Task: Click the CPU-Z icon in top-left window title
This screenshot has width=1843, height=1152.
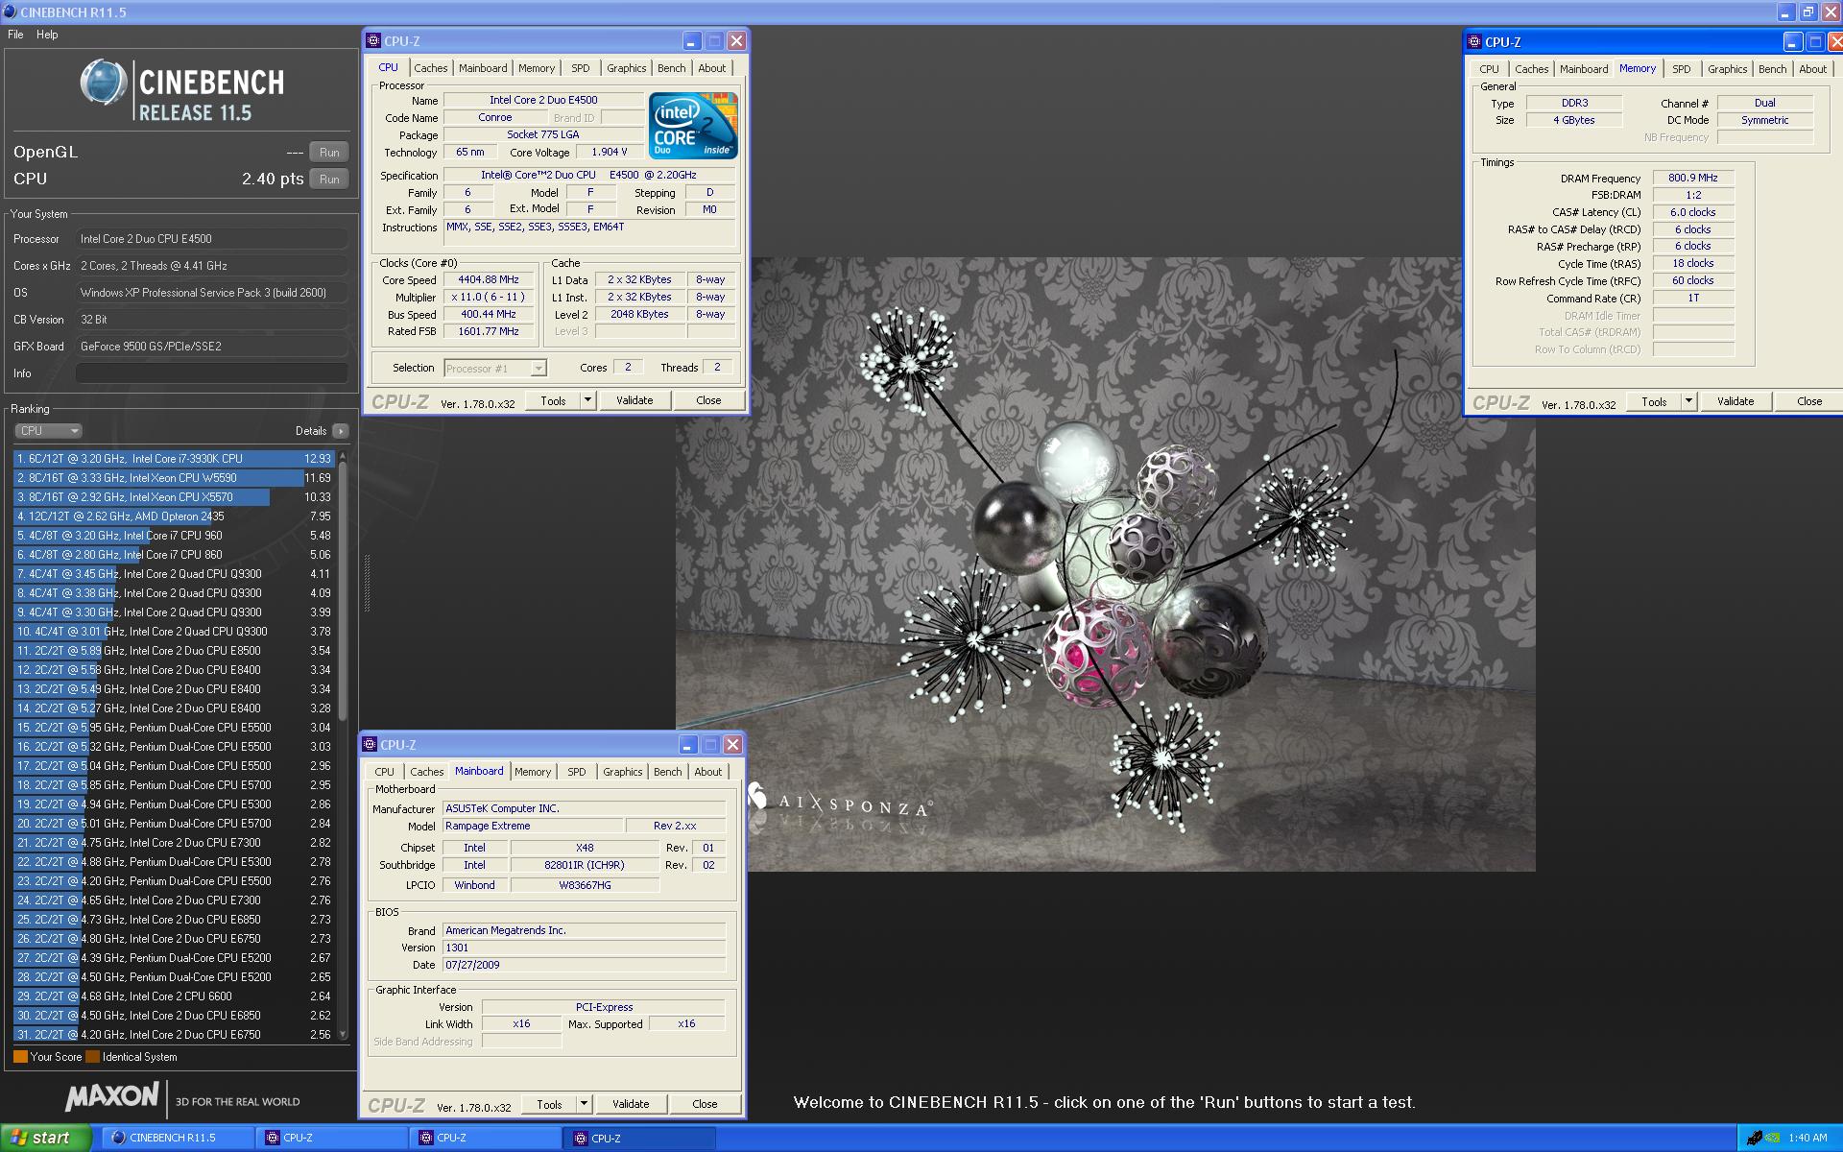Action: pos(374,41)
